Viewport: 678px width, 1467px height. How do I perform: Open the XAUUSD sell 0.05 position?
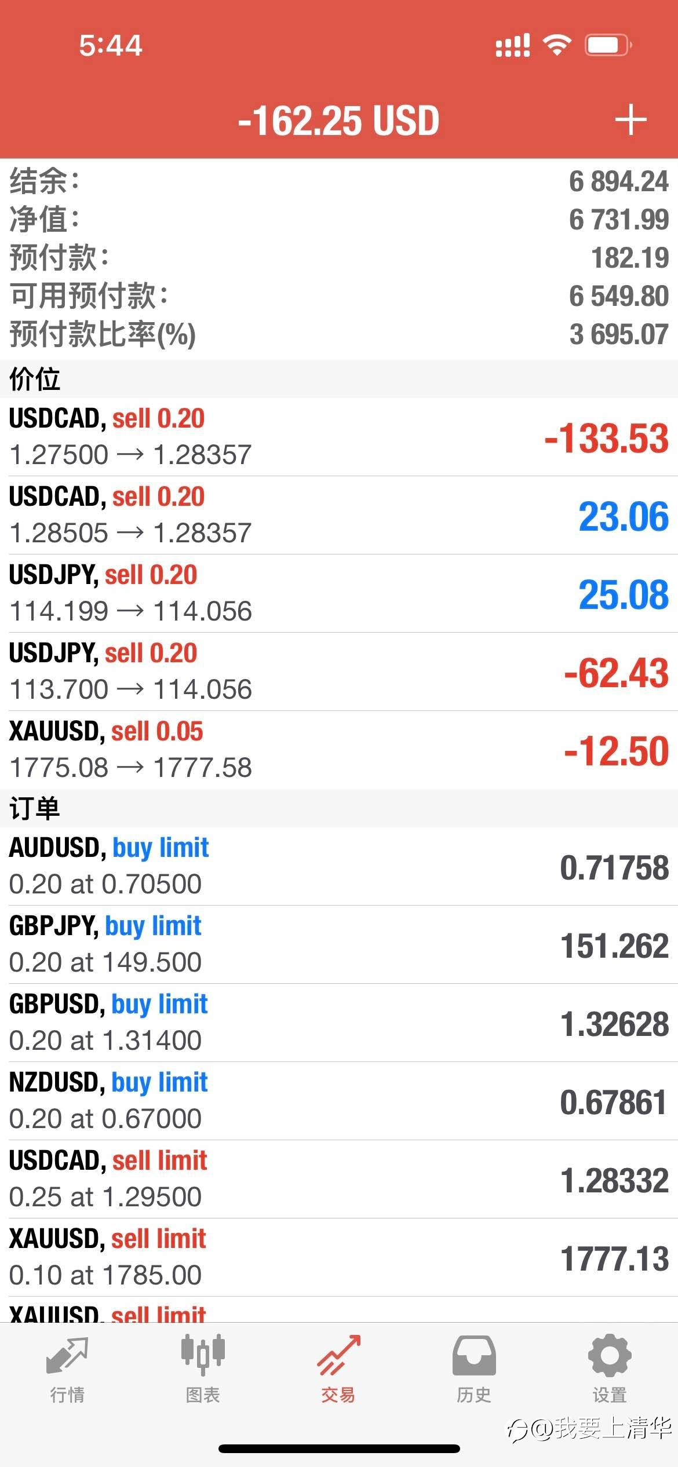[x=339, y=750]
